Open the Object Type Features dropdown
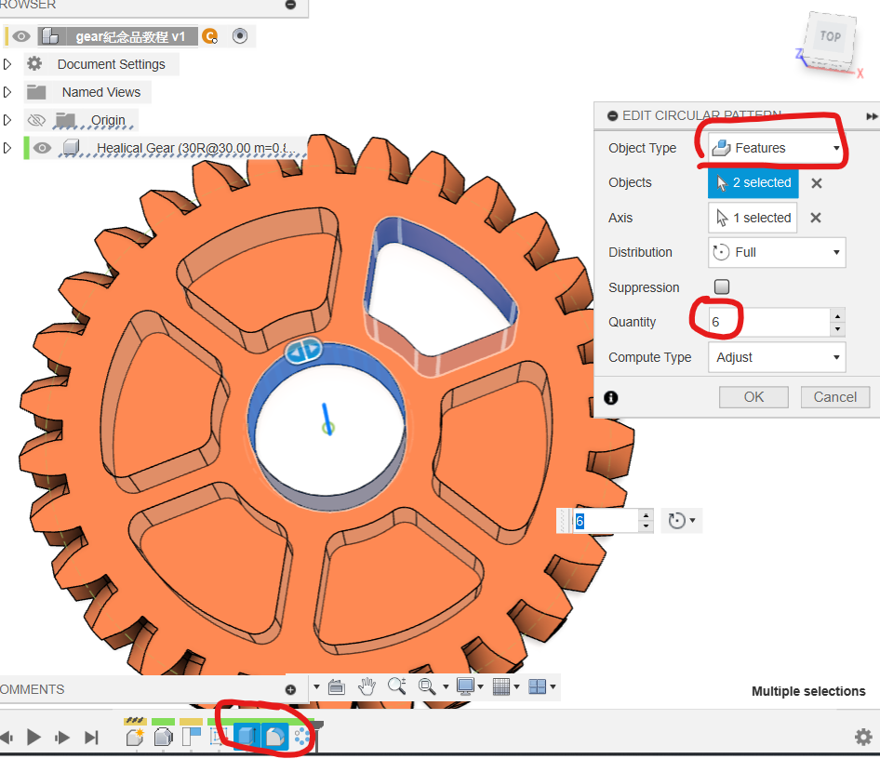Image resolution: width=880 pixels, height=759 pixels. (x=776, y=148)
